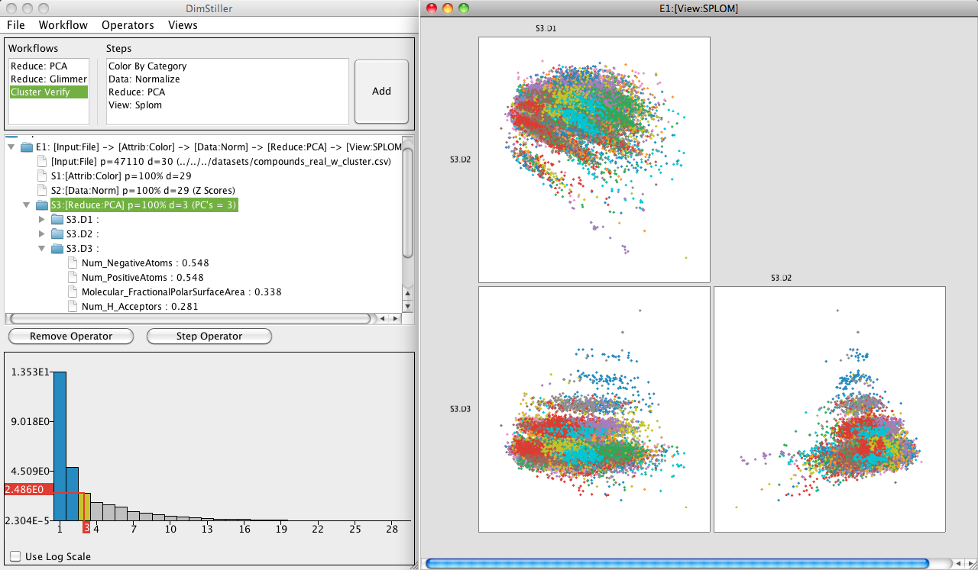Viewport: 978px width, 570px height.
Task: Select the Color By Category step
Action: [147, 66]
